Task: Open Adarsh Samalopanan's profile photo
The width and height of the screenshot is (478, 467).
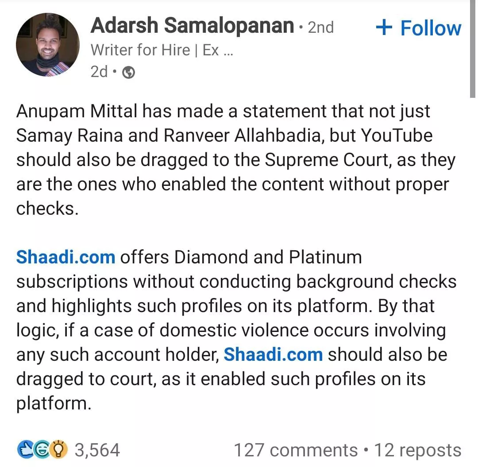Action: click(47, 45)
